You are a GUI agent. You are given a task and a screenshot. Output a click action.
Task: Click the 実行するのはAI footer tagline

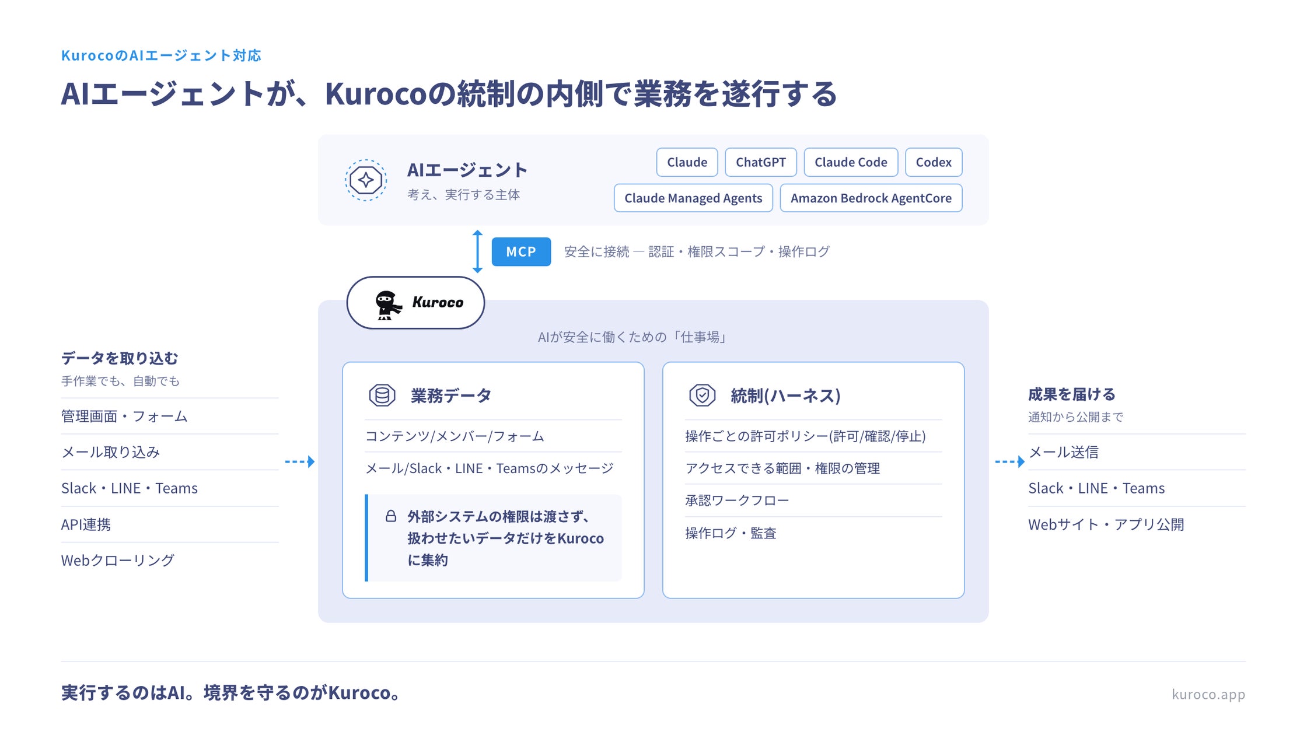pos(232,693)
